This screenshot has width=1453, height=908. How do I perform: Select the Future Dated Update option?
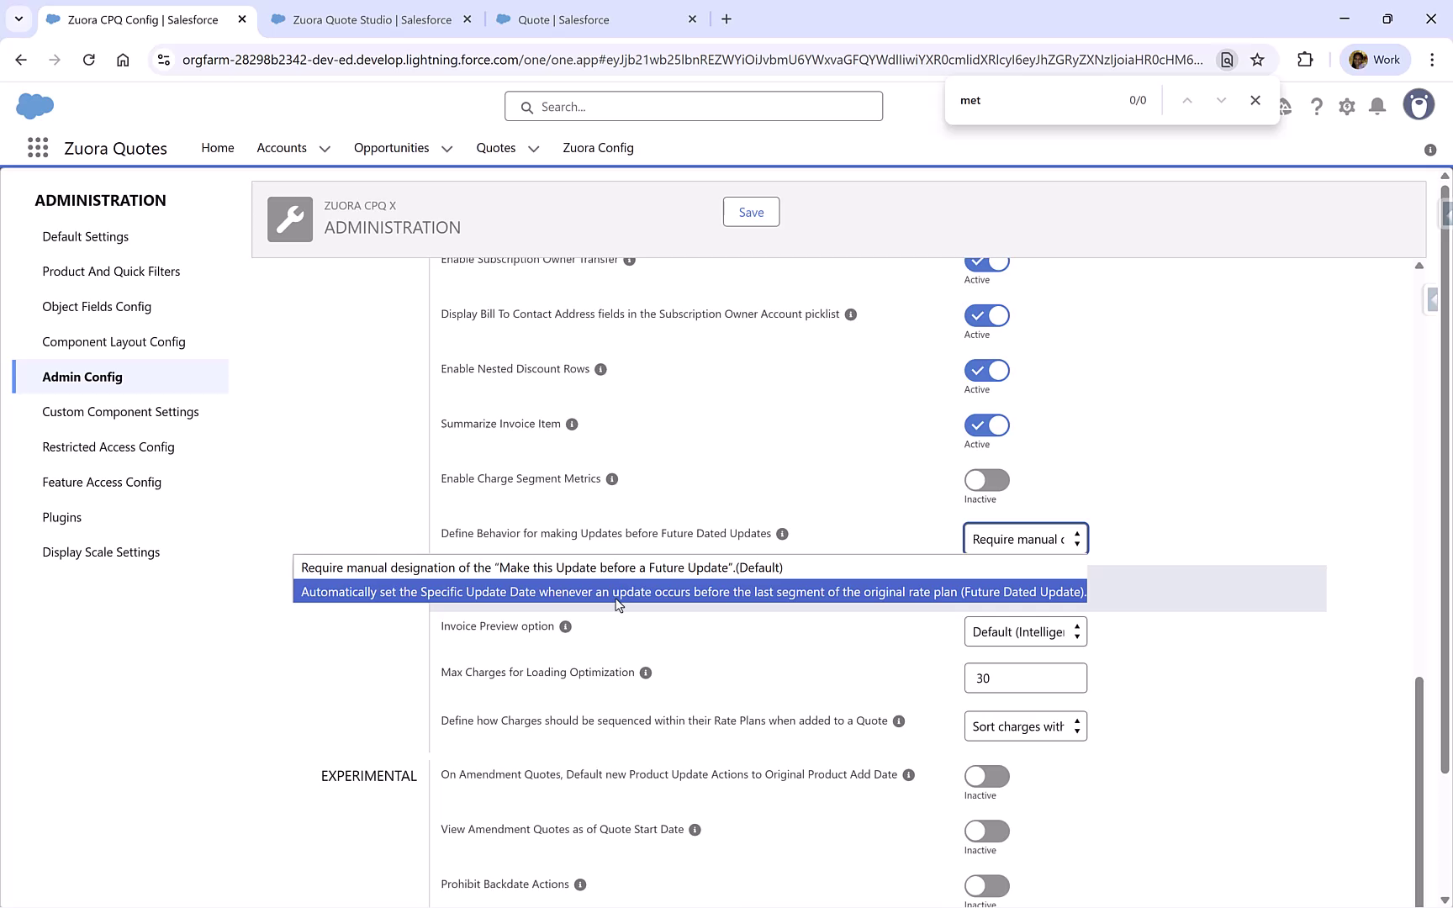690,592
